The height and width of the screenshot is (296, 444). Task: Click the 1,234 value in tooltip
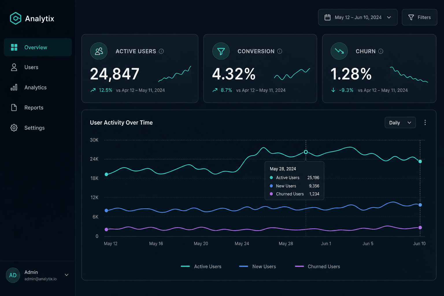(x=314, y=194)
